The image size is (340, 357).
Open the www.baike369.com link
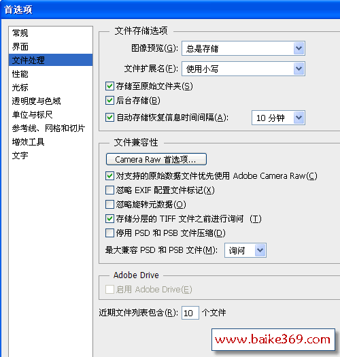(x=273, y=340)
